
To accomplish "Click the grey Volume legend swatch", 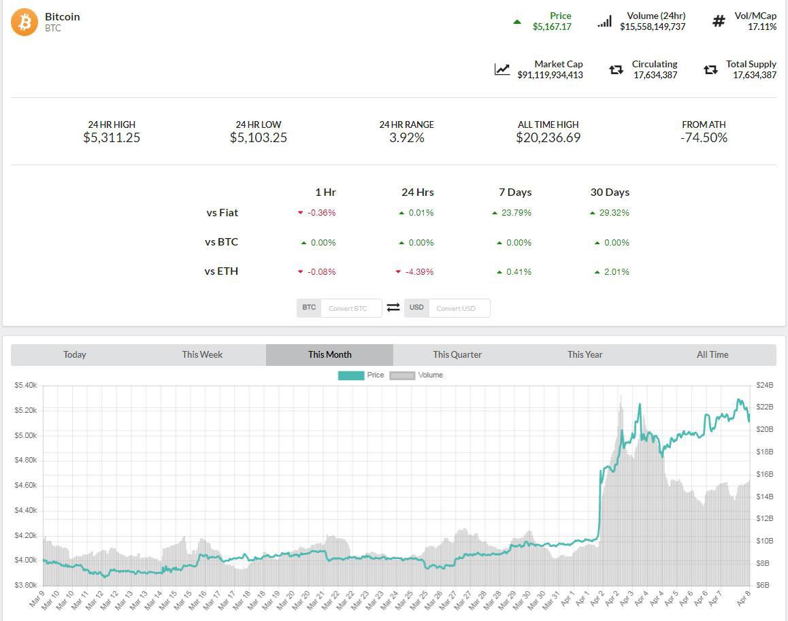I will [x=402, y=375].
